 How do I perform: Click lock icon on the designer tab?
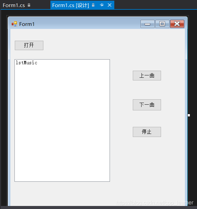click(x=93, y=5)
